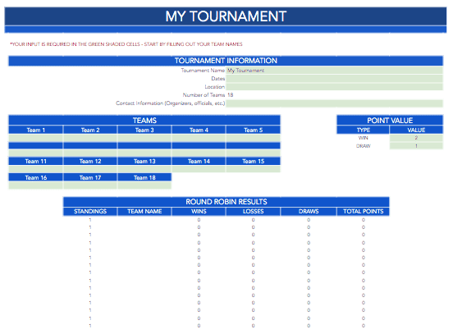Select the Team 4 header cell
Screen dimensions: 453x334
199,130
